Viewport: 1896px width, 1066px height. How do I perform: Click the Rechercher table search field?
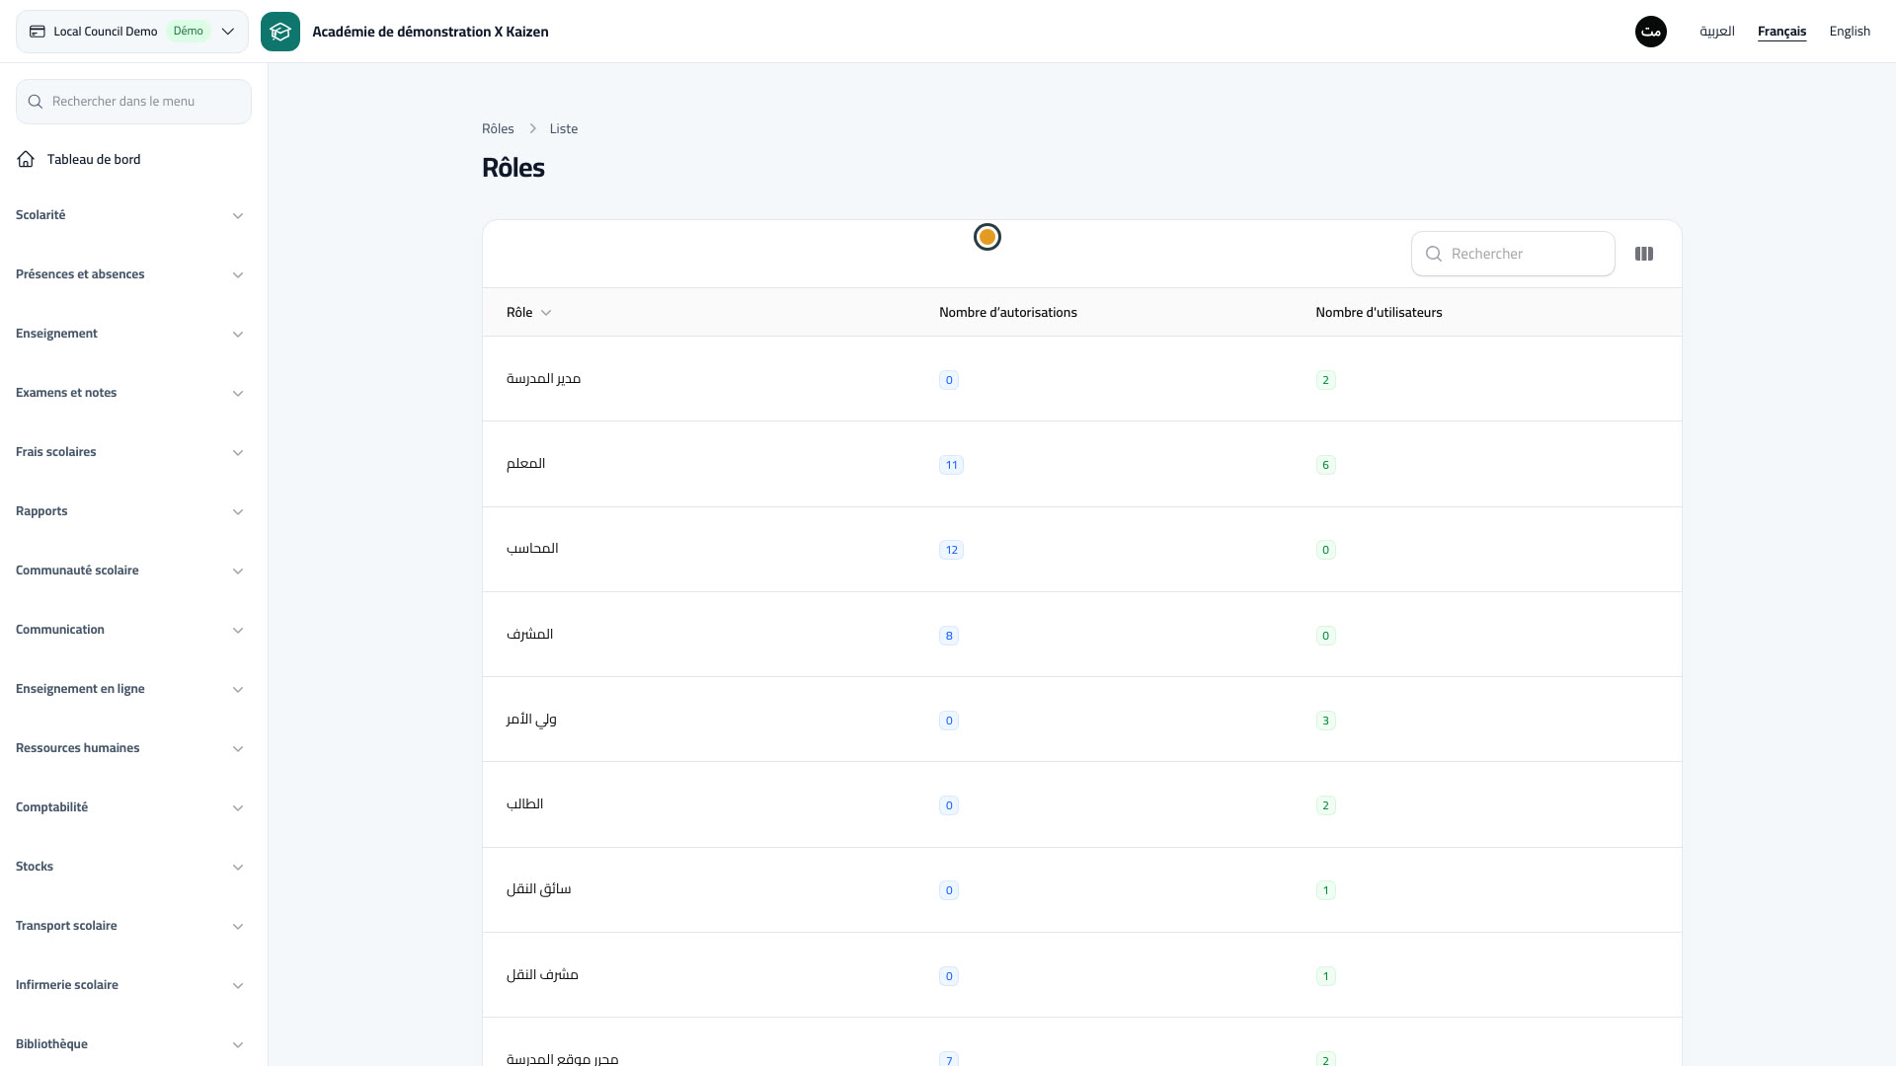click(1513, 254)
